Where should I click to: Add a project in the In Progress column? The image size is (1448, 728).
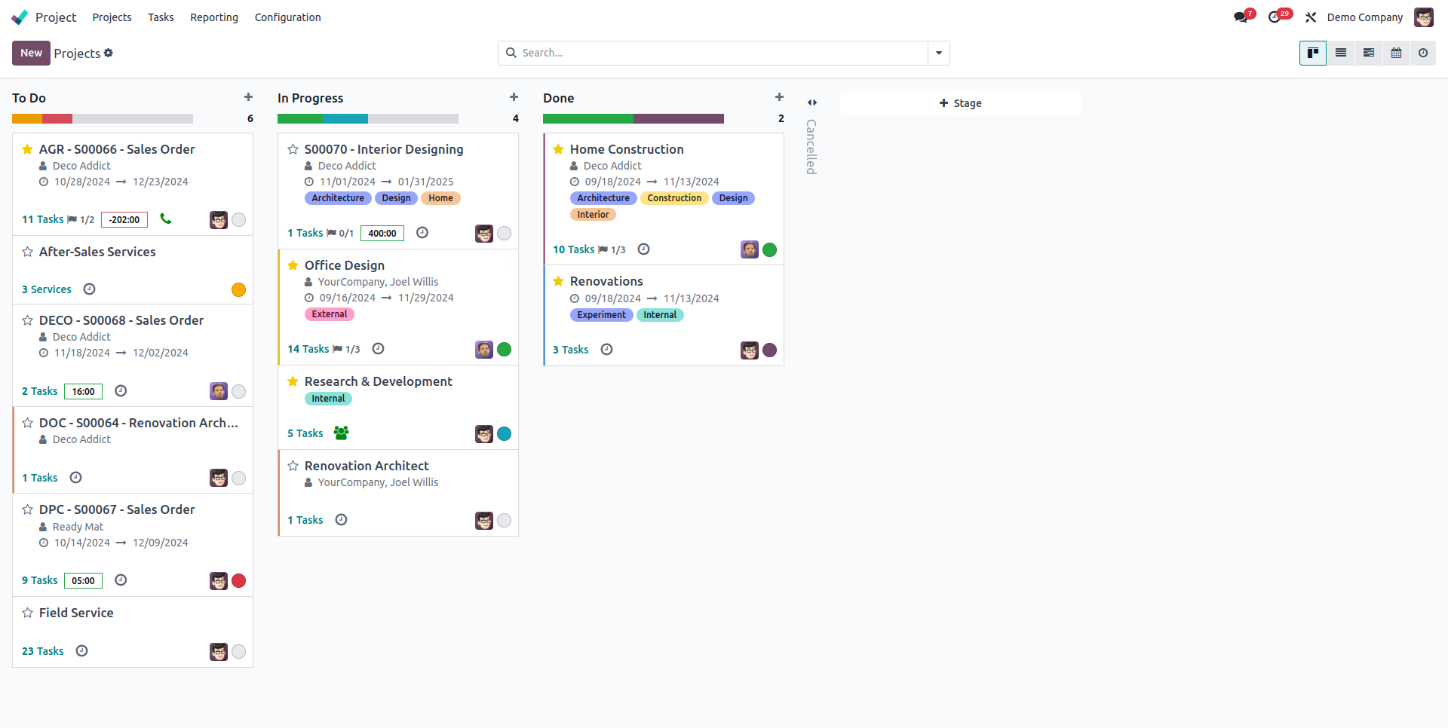point(514,97)
